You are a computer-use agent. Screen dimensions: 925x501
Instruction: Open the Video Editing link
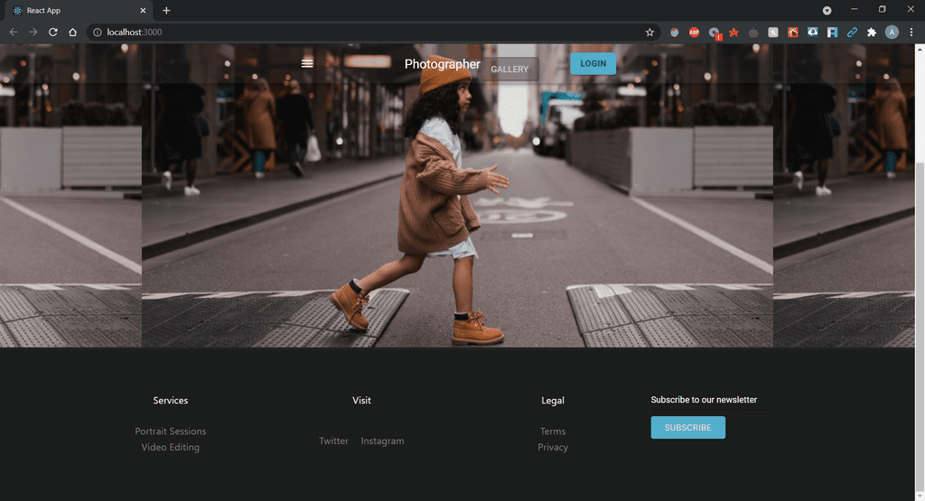pos(171,447)
